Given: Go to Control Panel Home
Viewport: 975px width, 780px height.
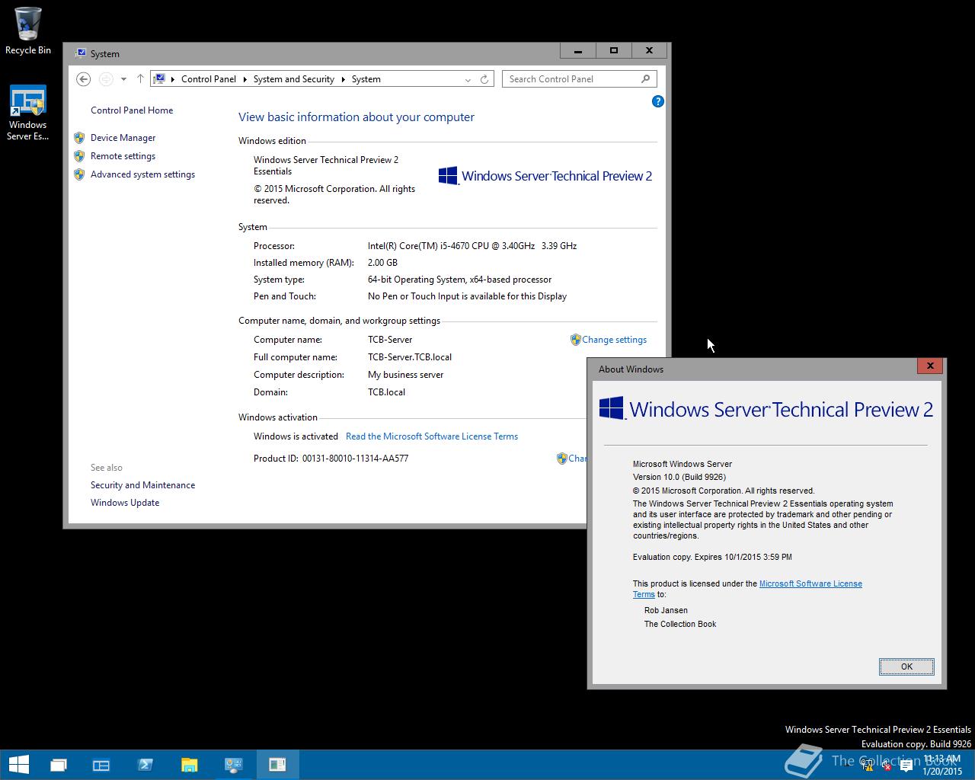Looking at the screenshot, I should [x=132, y=110].
